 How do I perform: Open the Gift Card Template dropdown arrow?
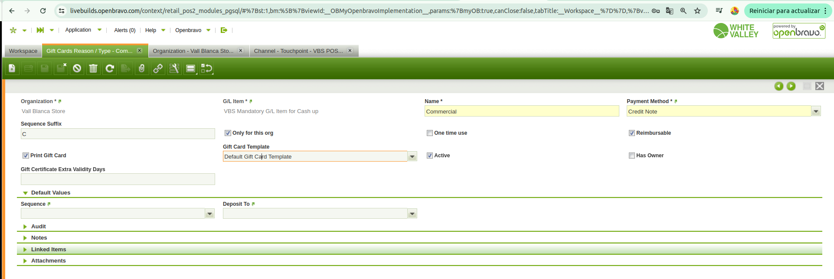tap(412, 156)
